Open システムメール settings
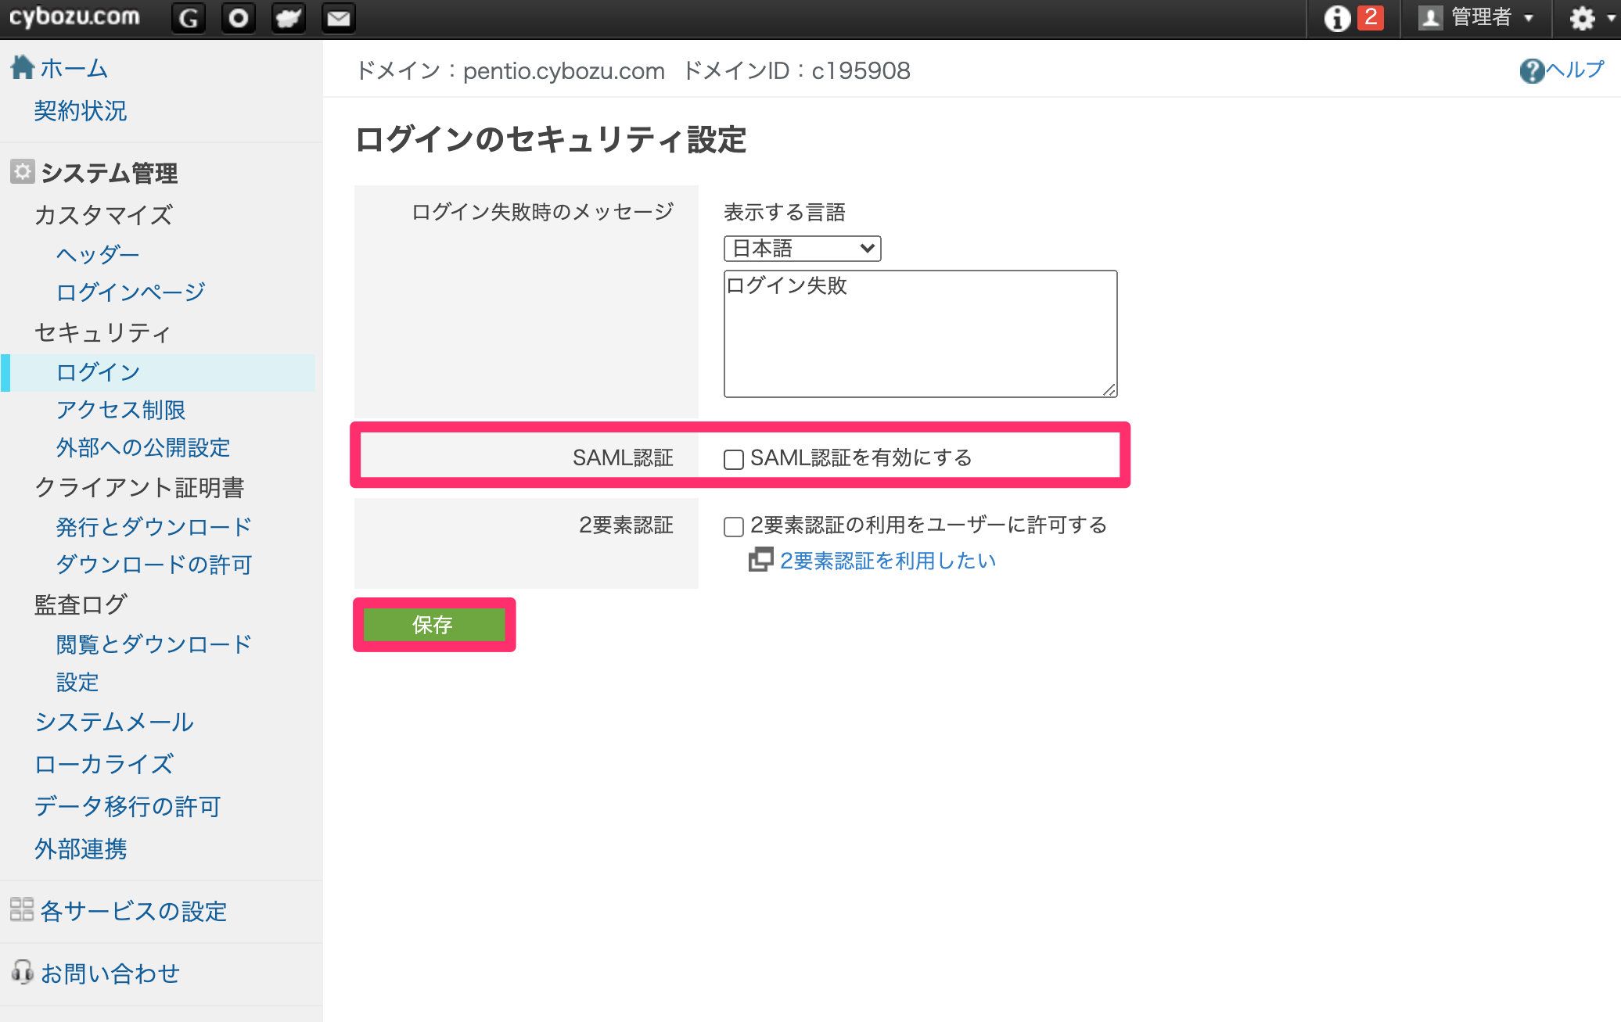 pos(114,722)
